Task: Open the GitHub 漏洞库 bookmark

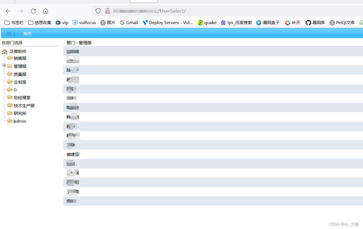Action: coord(315,23)
